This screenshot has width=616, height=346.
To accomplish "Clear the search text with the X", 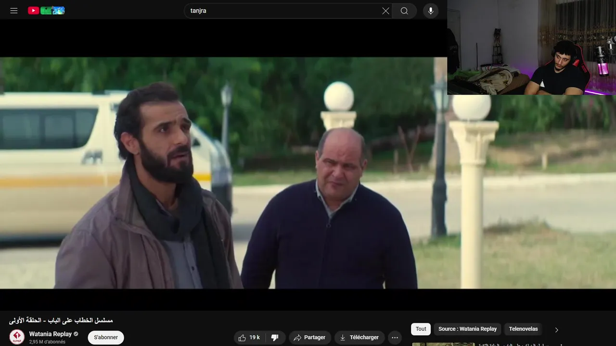I will pos(385,11).
